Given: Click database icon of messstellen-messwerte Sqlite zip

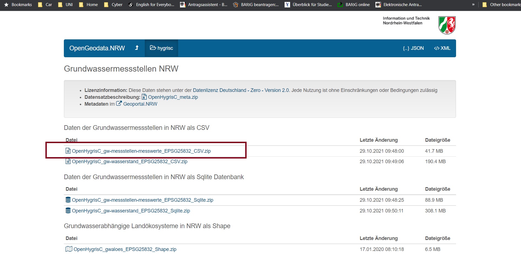Looking at the screenshot, I should [68, 200].
